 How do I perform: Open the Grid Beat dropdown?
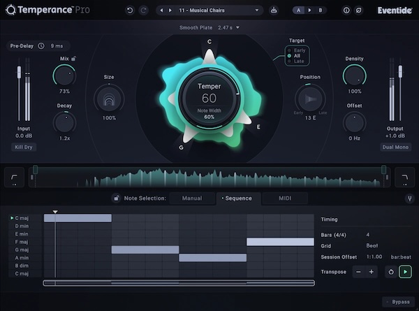[372, 246]
